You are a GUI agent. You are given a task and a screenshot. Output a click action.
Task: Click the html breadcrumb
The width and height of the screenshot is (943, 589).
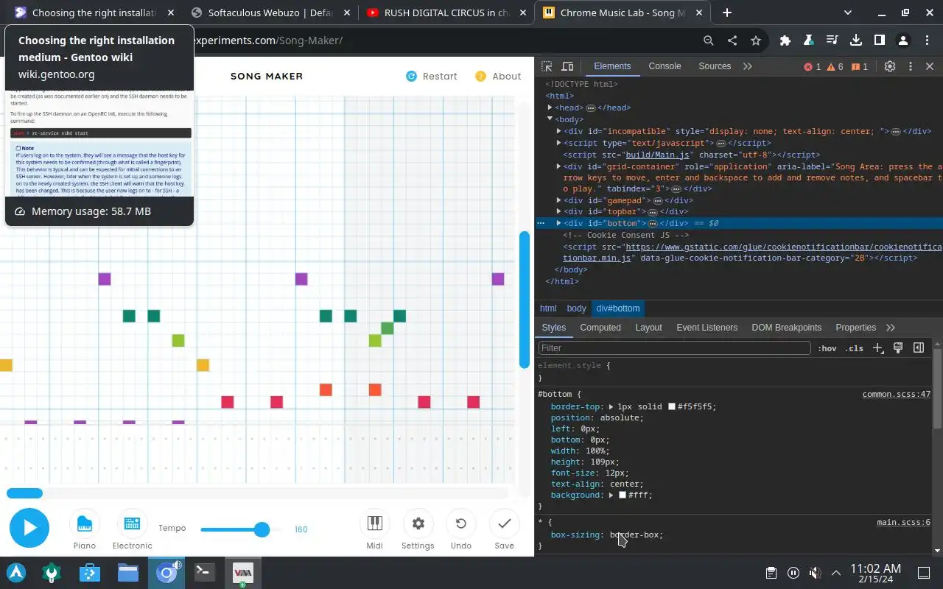point(548,308)
